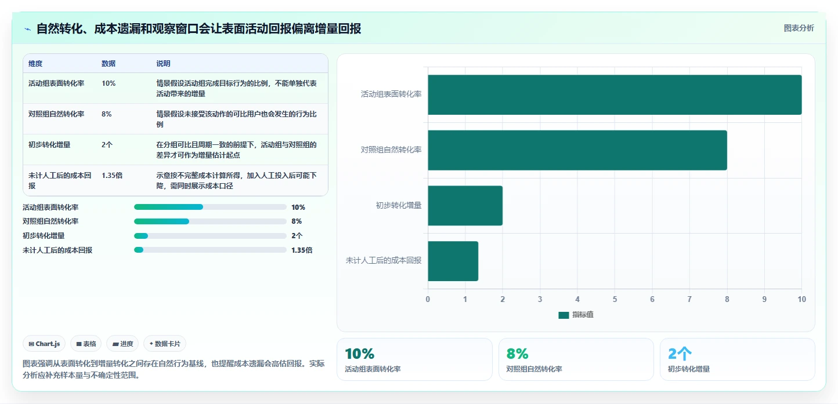838x404 pixels.
Task: Click the 数据卡片 tag chip
Action: click(165, 344)
